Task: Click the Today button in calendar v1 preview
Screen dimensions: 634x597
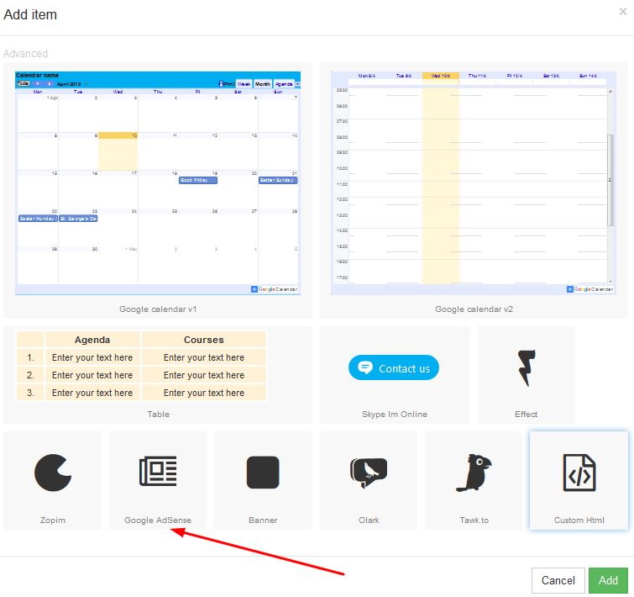Action: [24, 83]
